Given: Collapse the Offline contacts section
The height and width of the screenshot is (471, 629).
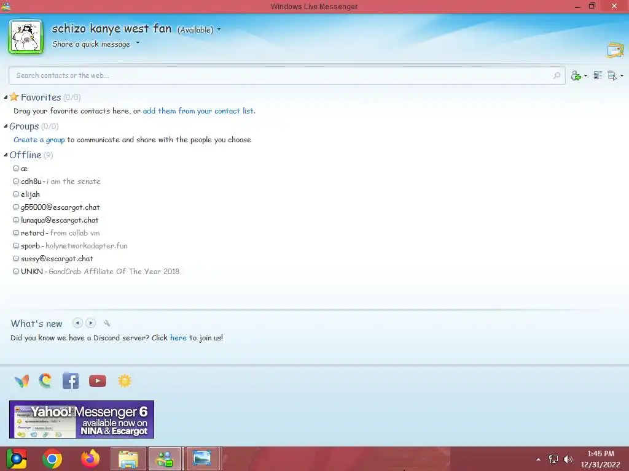Looking at the screenshot, I should pos(6,155).
